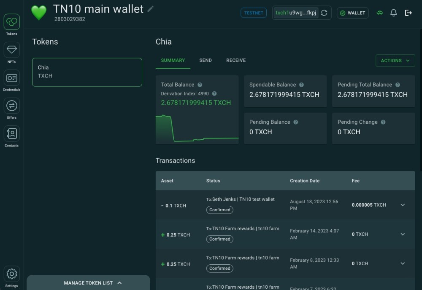
Task: Click Seth Jenks | TN10 test wallet recipient
Action: (x=243, y=199)
